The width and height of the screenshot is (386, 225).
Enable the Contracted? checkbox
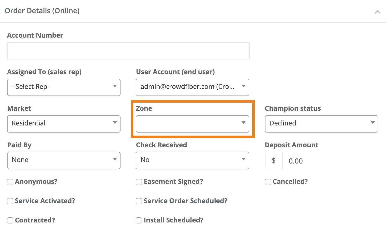(10, 220)
